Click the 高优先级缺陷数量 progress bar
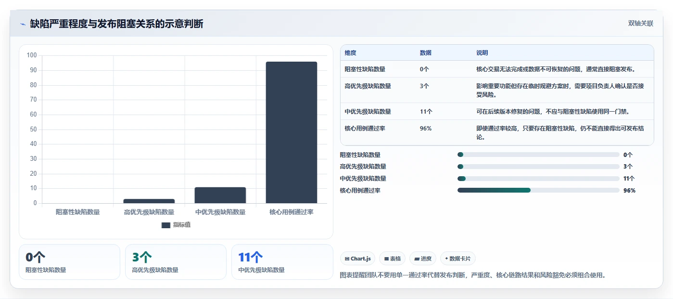 click(538, 167)
